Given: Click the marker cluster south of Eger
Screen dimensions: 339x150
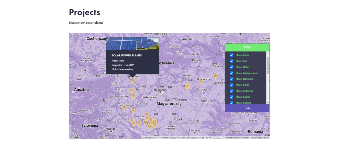Looking at the screenshot, I should tap(187, 86).
